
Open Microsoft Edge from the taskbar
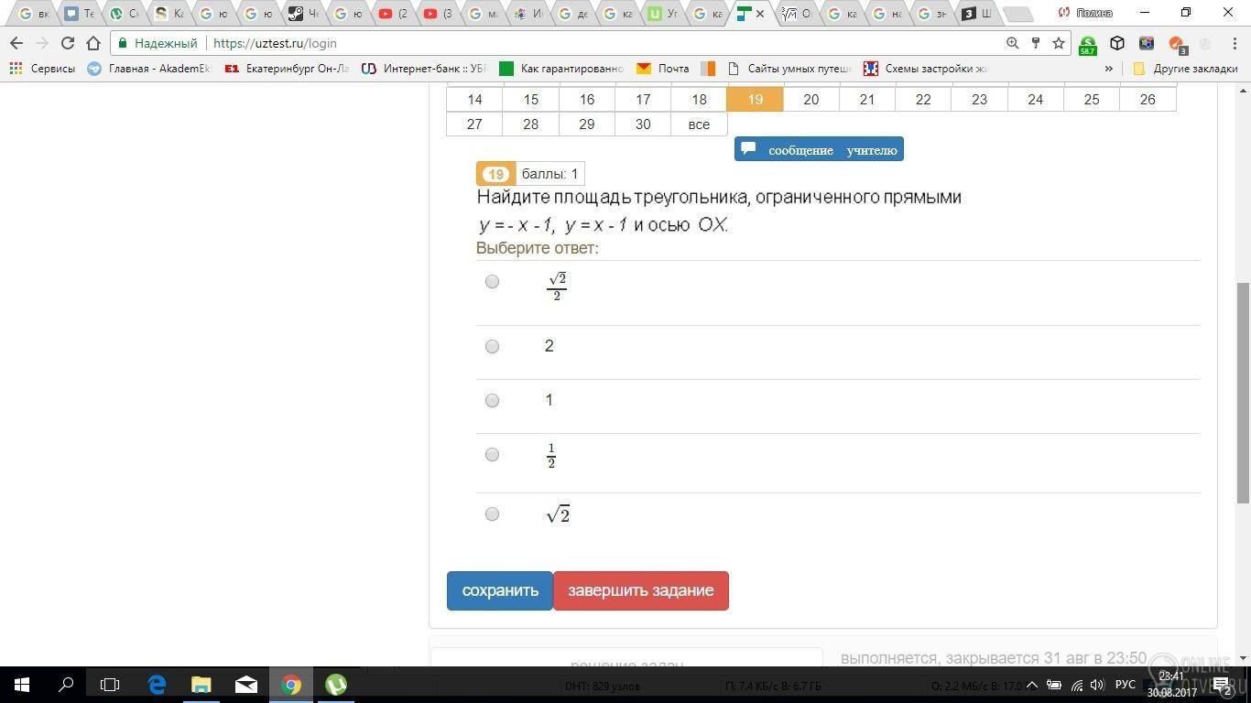(x=157, y=684)
